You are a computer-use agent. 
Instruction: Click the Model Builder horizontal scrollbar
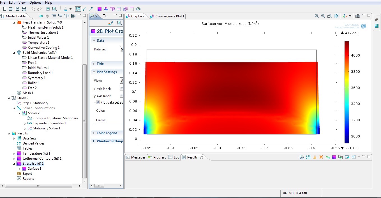38,186
